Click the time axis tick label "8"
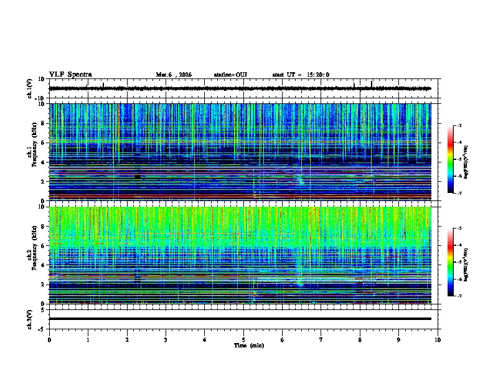This screenshot has height=381, width=493. point(360,340)
